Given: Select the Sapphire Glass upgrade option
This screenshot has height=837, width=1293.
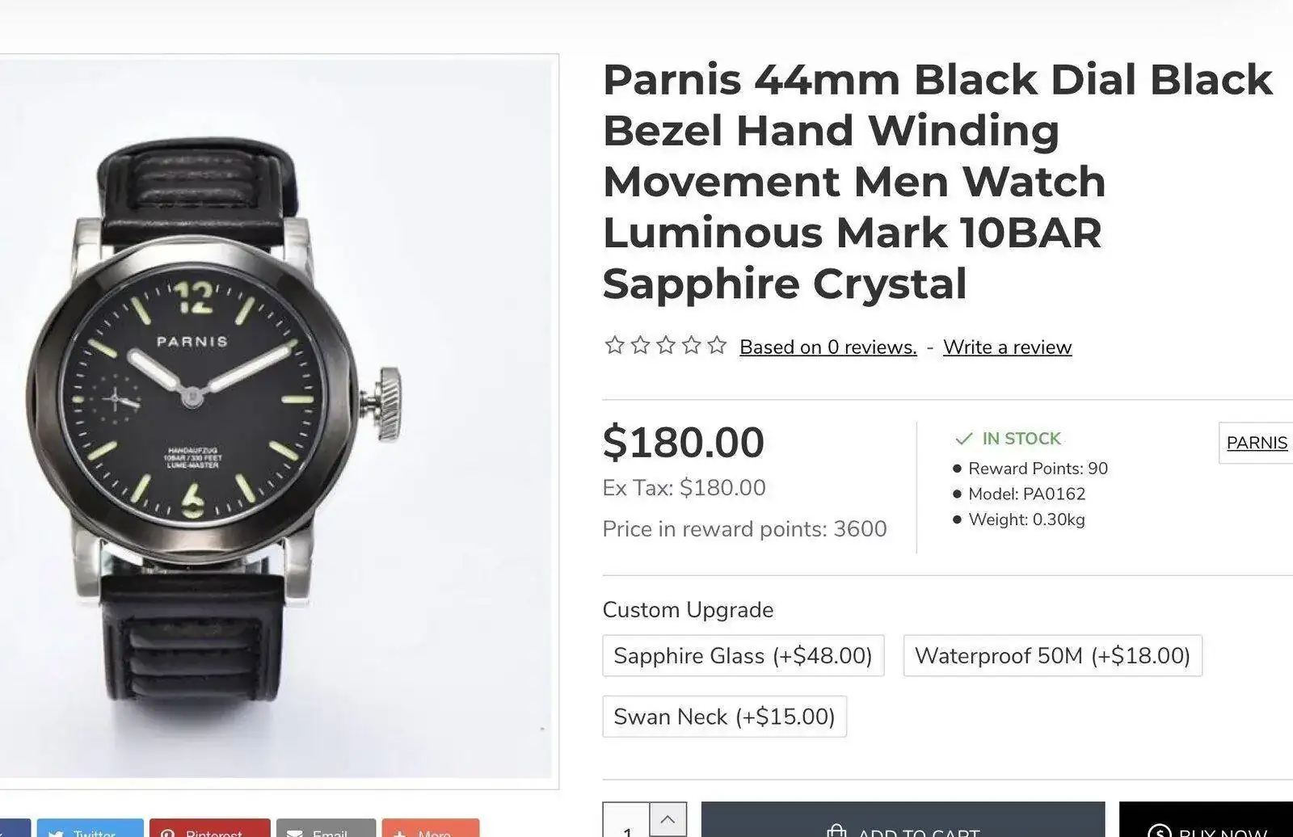Looking at the screenshot, I should click(x=743, y=655).
